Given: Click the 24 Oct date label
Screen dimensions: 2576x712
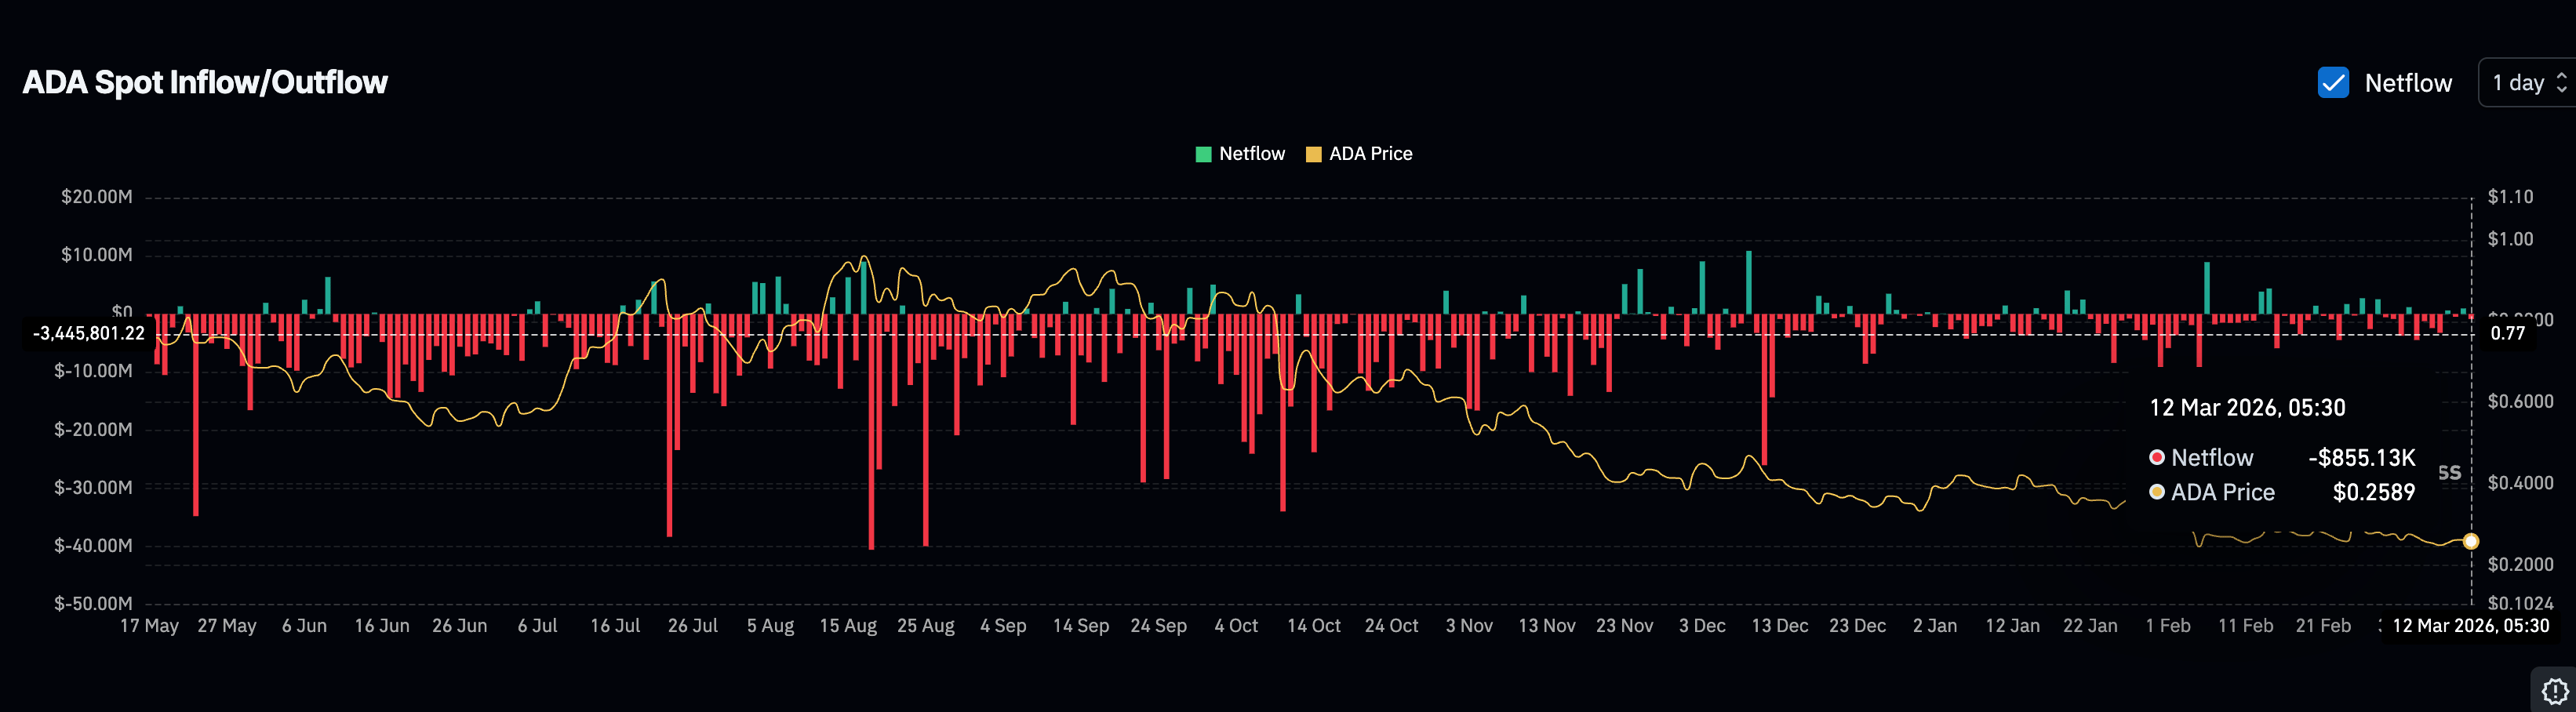Looking at the screenshot, I should click(1392, 626).
